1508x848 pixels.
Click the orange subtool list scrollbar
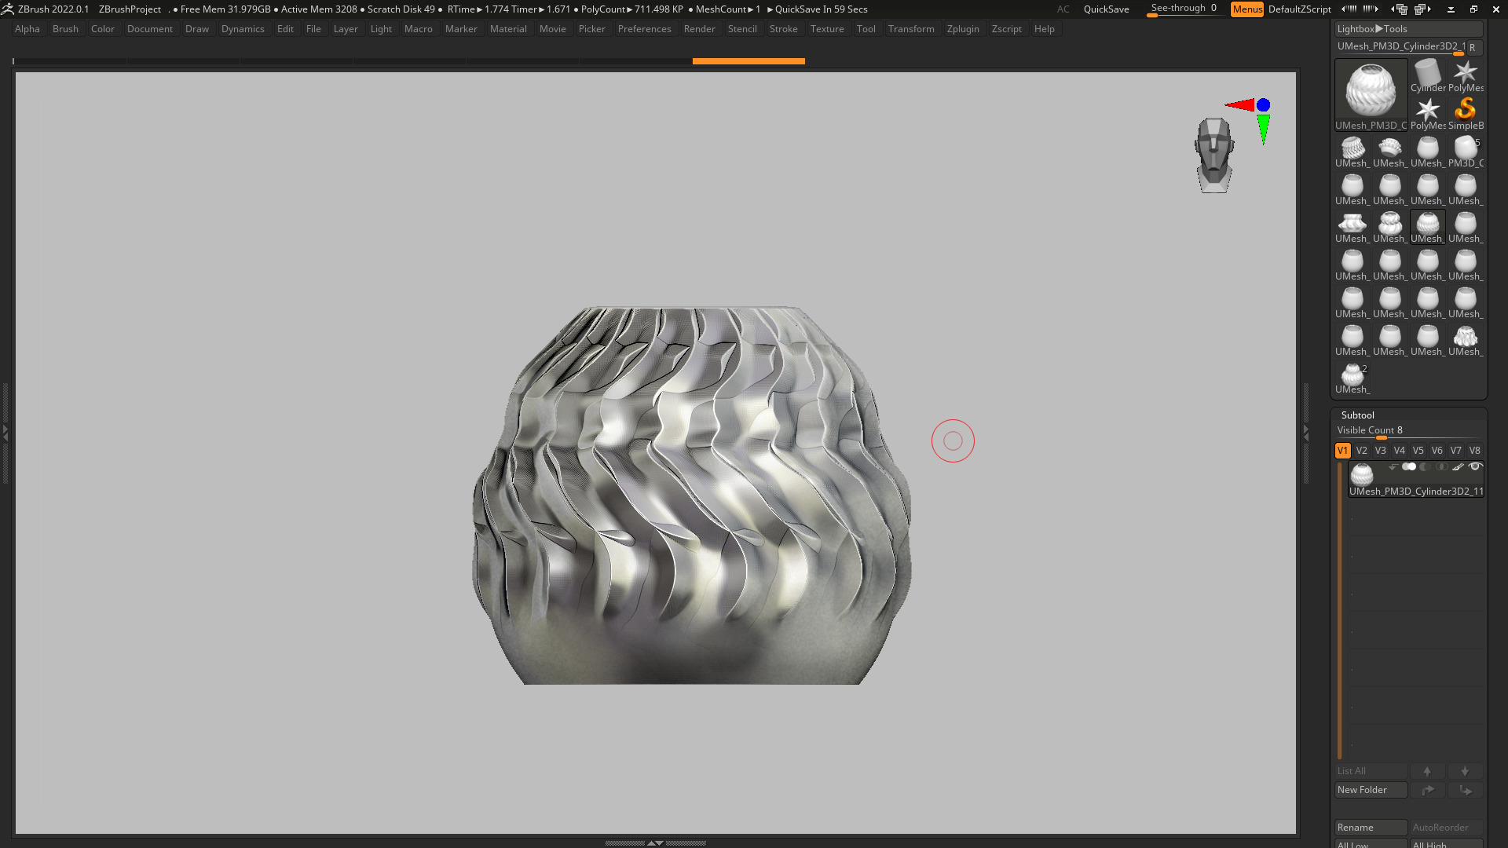coord(1340,611)
